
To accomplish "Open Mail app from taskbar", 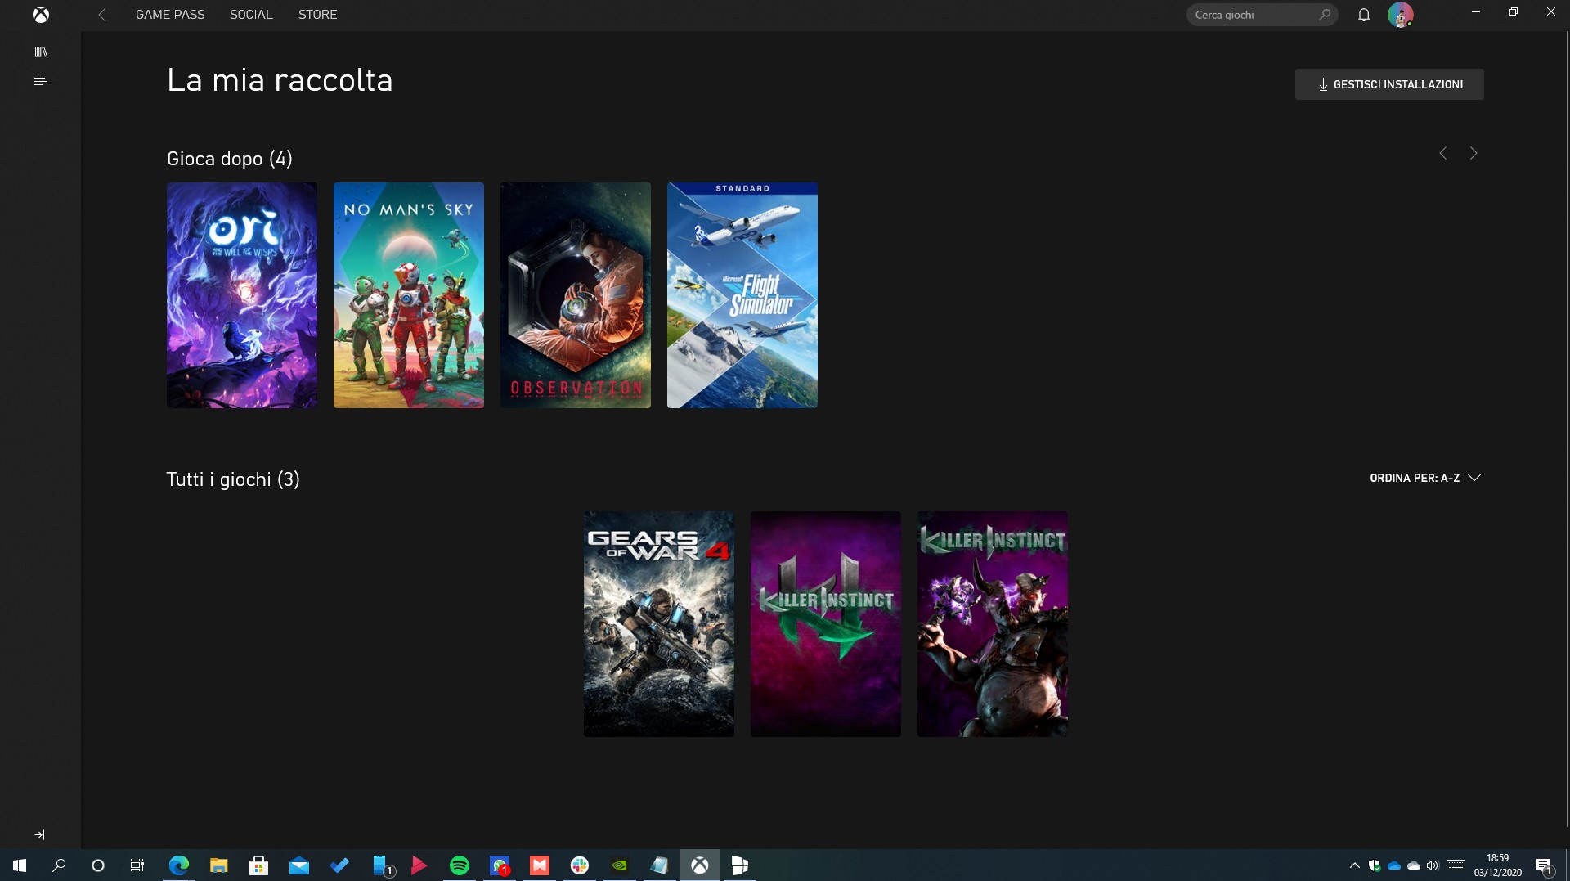I will pos(298,865).
